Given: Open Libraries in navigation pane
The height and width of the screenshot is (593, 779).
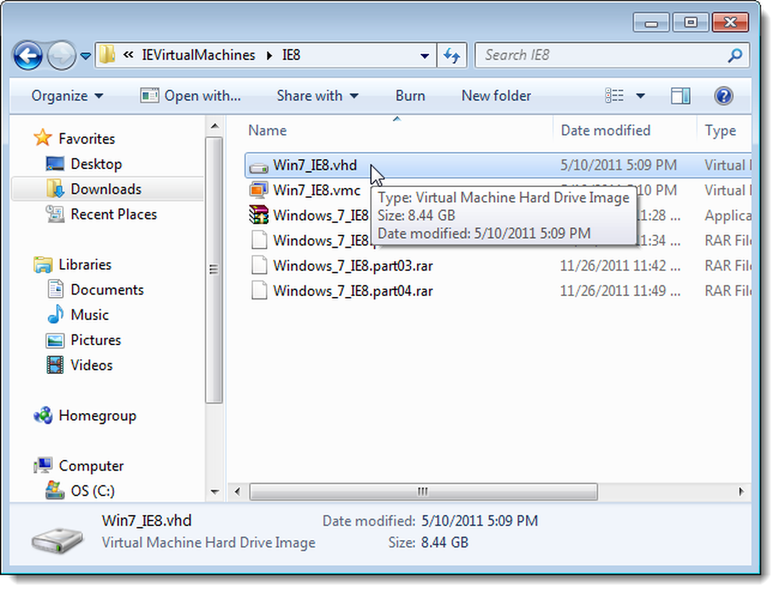Looking at the screenshot, I should (x=84, y=264).
